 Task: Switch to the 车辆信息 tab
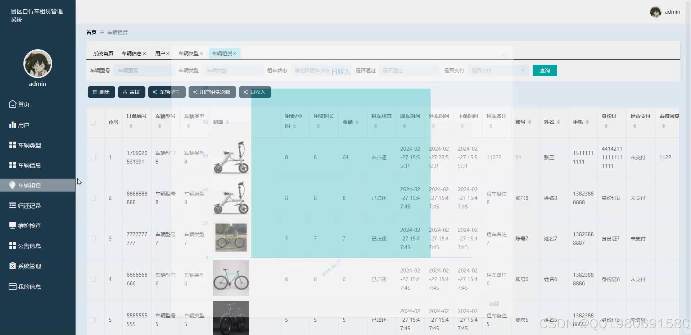(x=132, y=53)
